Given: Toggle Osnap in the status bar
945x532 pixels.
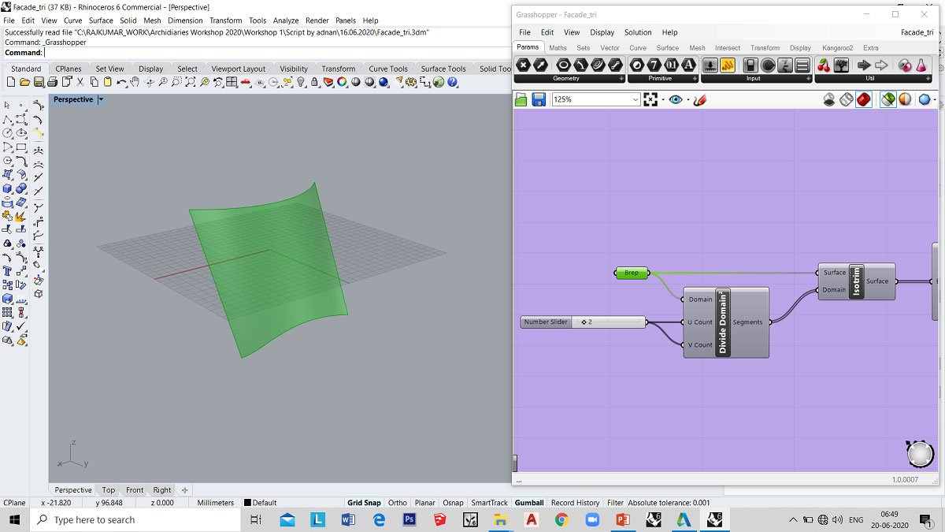Looking at the screenshot, I should coord(453,503).
